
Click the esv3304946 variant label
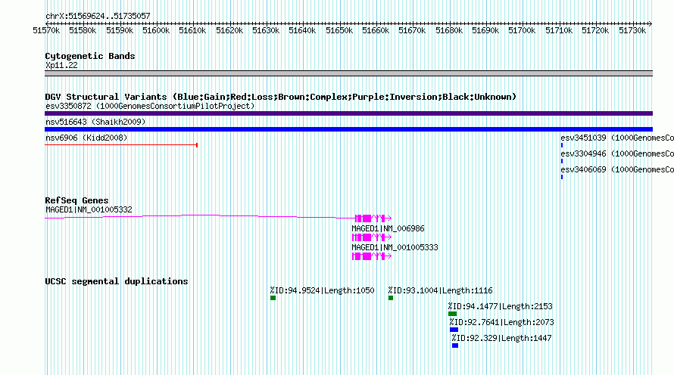[x=617, y=154]
